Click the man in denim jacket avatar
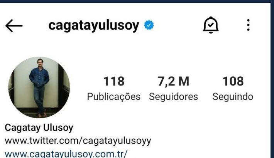This screenshot has height=158, width=274. coord(39,88)
